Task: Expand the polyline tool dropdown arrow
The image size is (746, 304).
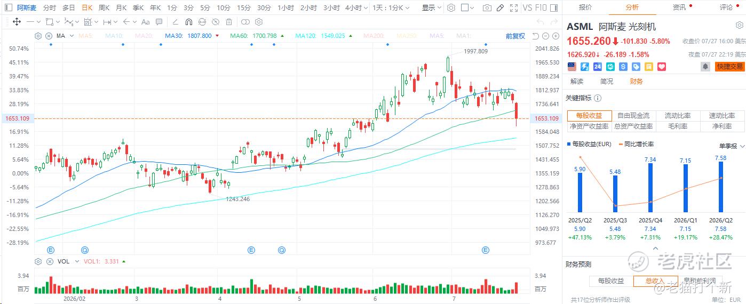Action: [78, 22]
